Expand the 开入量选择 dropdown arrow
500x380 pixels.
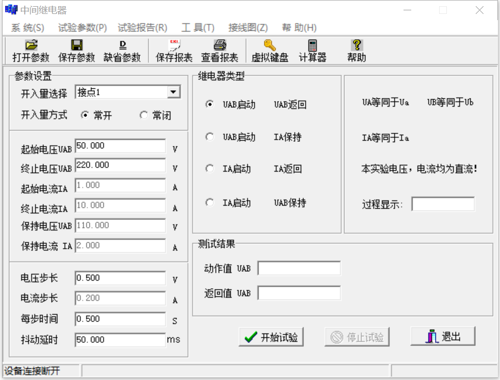pos(172,92)
